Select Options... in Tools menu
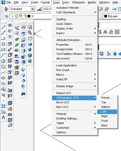 click(74, 132)
